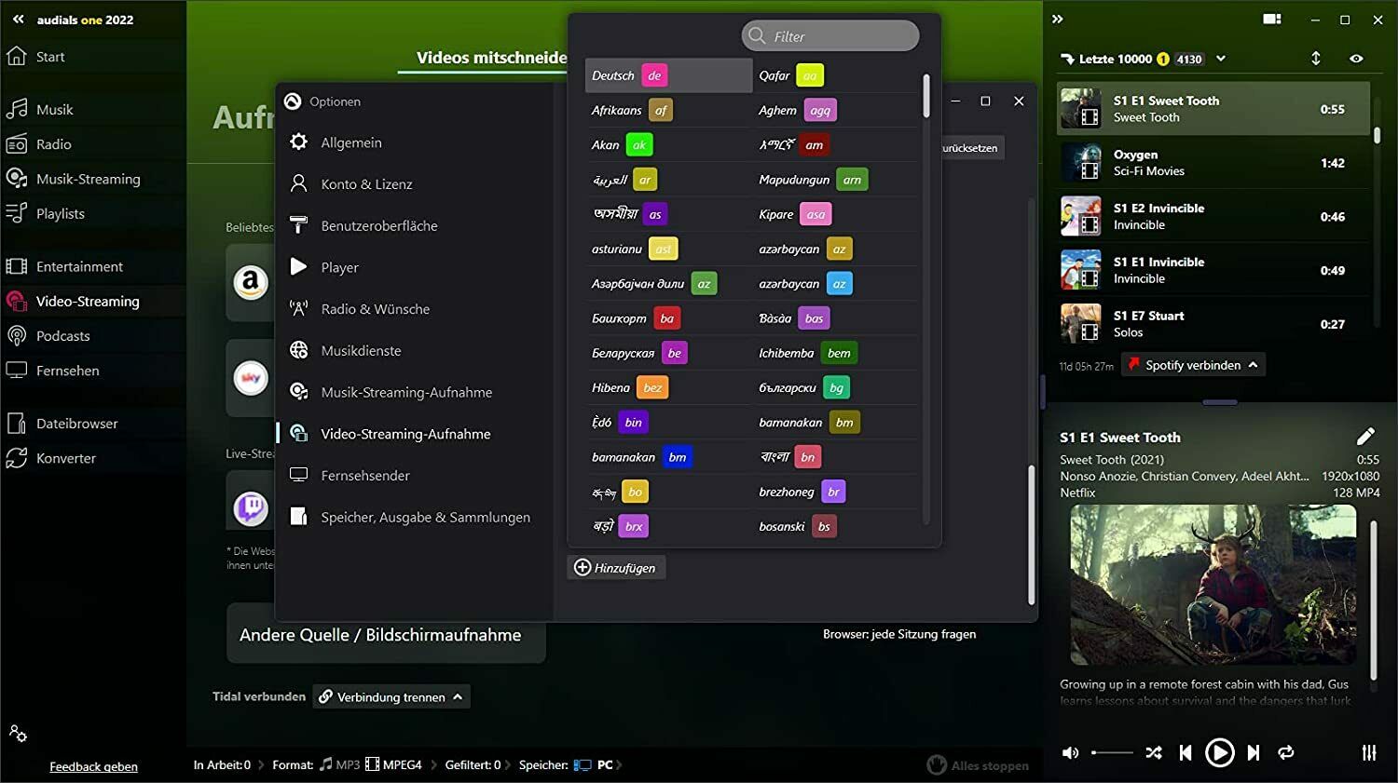Expand the Letzte 10000 dropdown
The width and height of the screenshot is (1398, 783).
pos(1221,59)
